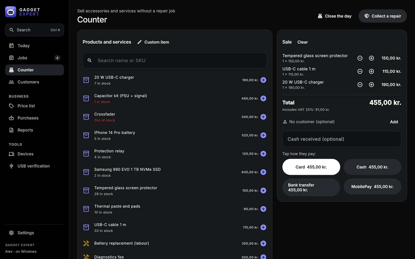Add Thermal paste and pads plus icon
Image resolution: width=415 pixels, height=259 pixels.
coord(263,209)
